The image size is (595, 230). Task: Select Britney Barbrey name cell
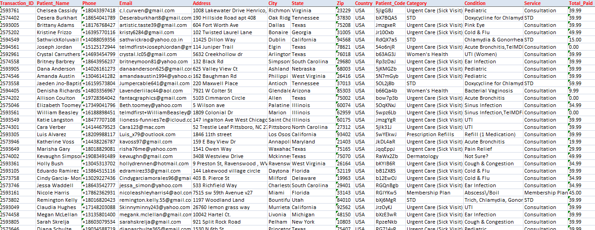[58, 61]
